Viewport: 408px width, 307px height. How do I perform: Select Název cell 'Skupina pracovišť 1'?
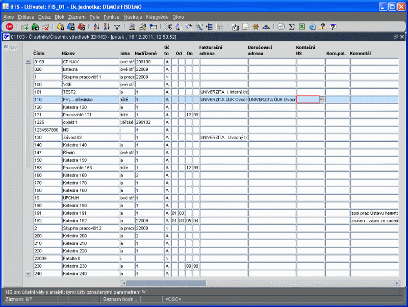pos(91,76)
